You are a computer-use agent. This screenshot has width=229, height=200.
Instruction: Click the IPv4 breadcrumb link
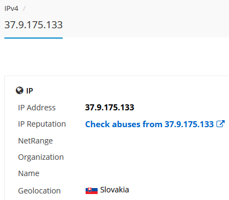(11, 9)
